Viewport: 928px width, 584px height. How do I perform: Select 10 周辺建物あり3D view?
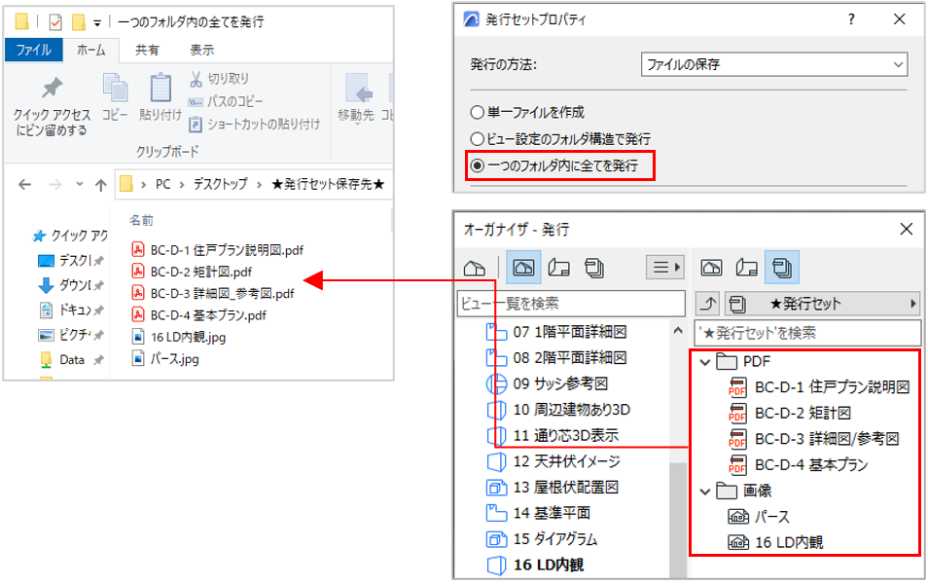pyautogui.click(x=558, y=409)
